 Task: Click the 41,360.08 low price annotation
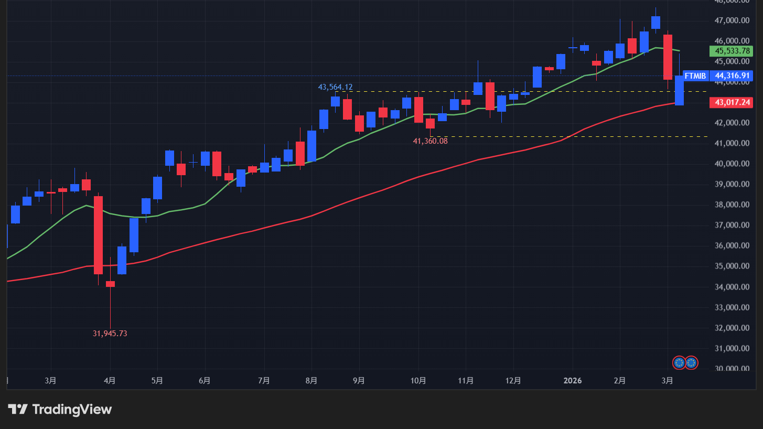(430, 141)
